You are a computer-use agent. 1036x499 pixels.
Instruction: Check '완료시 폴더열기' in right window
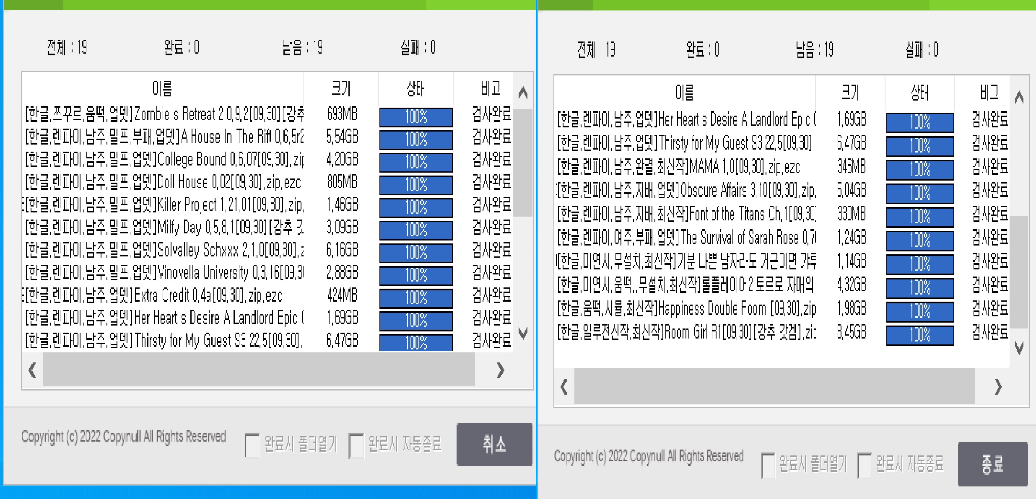(x=768, y=465)
